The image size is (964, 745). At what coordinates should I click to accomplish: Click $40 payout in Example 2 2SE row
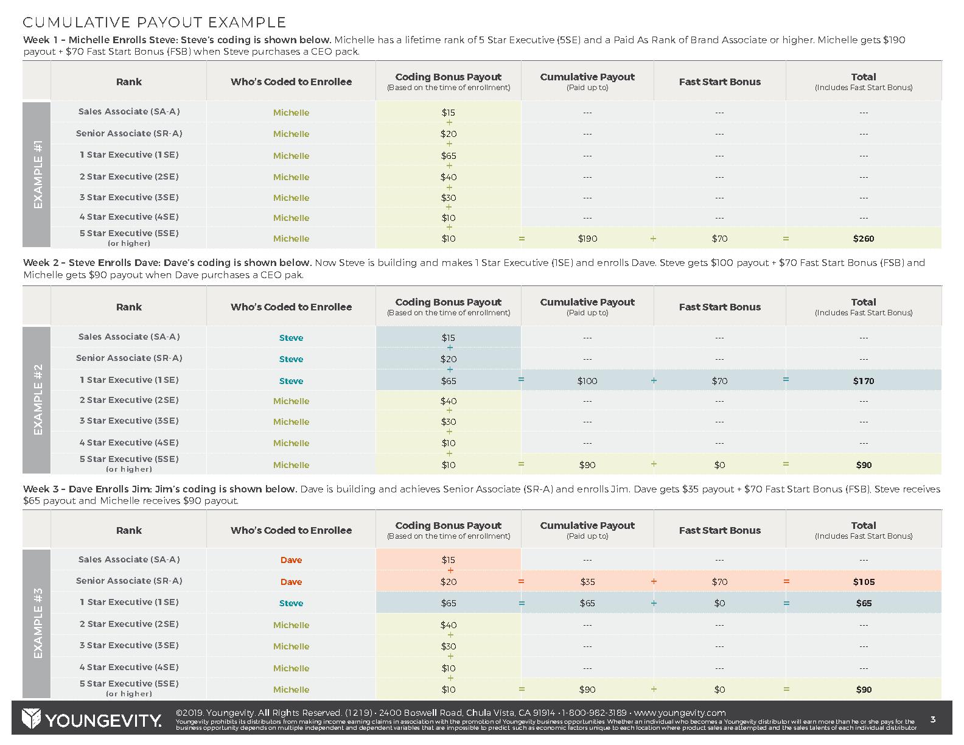click(x=449, y=401)
